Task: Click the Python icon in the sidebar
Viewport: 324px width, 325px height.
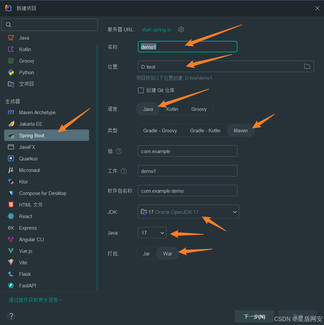Action: [x=11, y=72]
